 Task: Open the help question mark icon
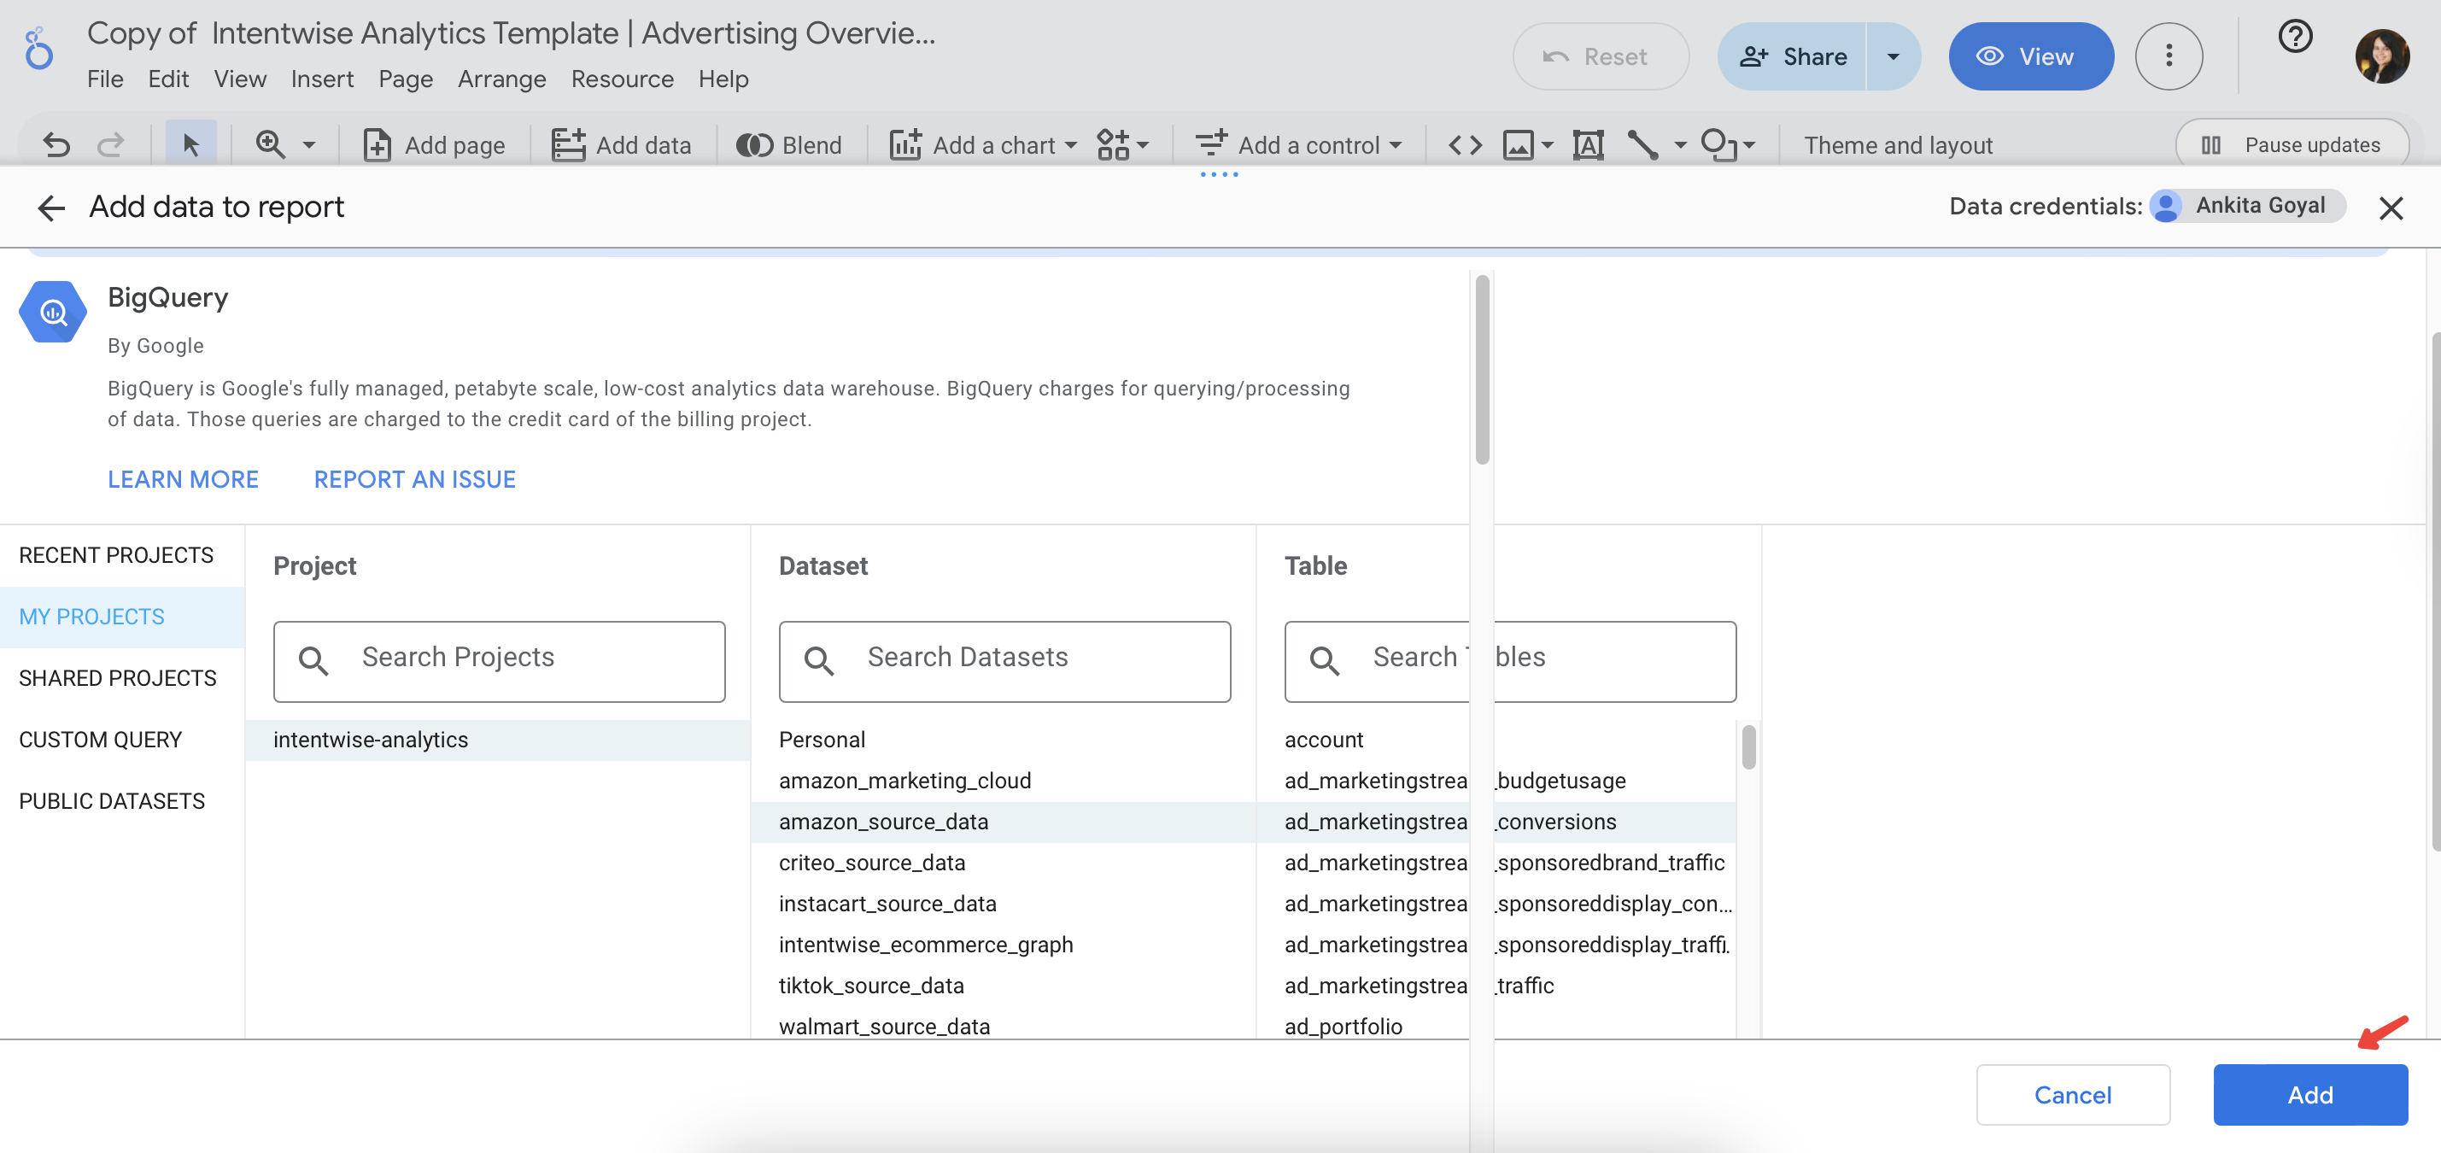[2294, 38]
